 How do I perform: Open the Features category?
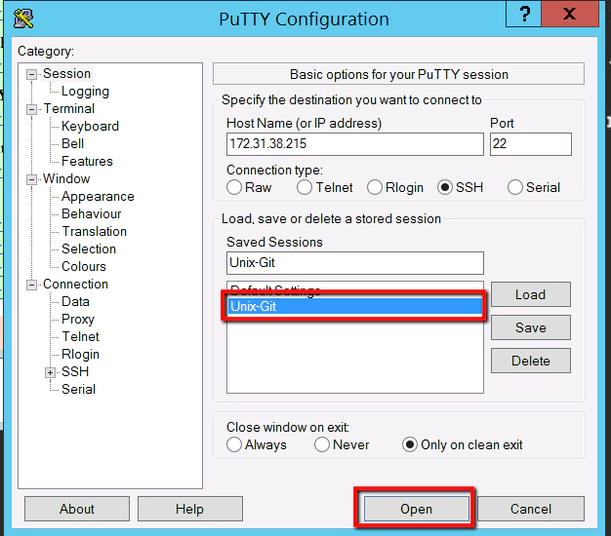[87, 161]
